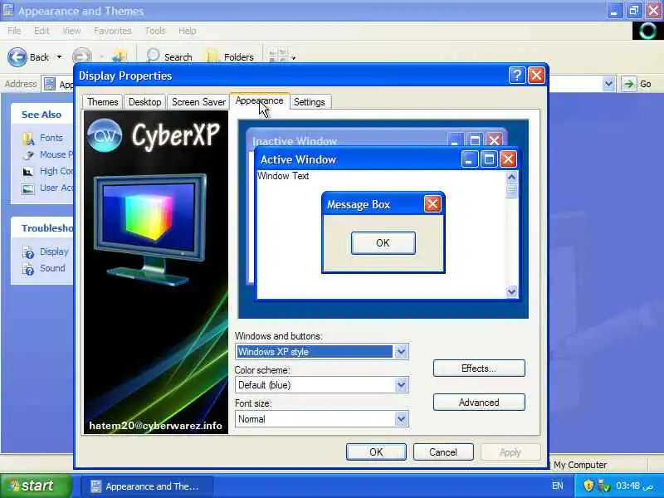Click the Help question mark in Display Properties
This screenshot has width=664, height=498.
517,76
